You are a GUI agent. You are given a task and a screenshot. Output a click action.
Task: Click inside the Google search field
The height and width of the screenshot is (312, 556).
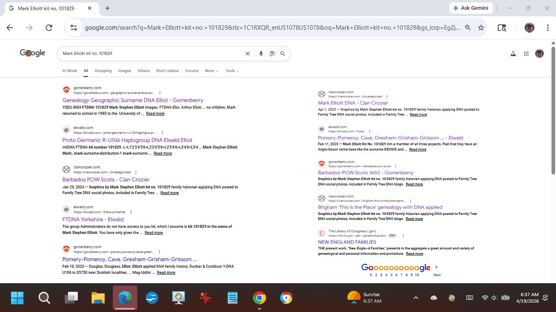[x=151, y=54]
